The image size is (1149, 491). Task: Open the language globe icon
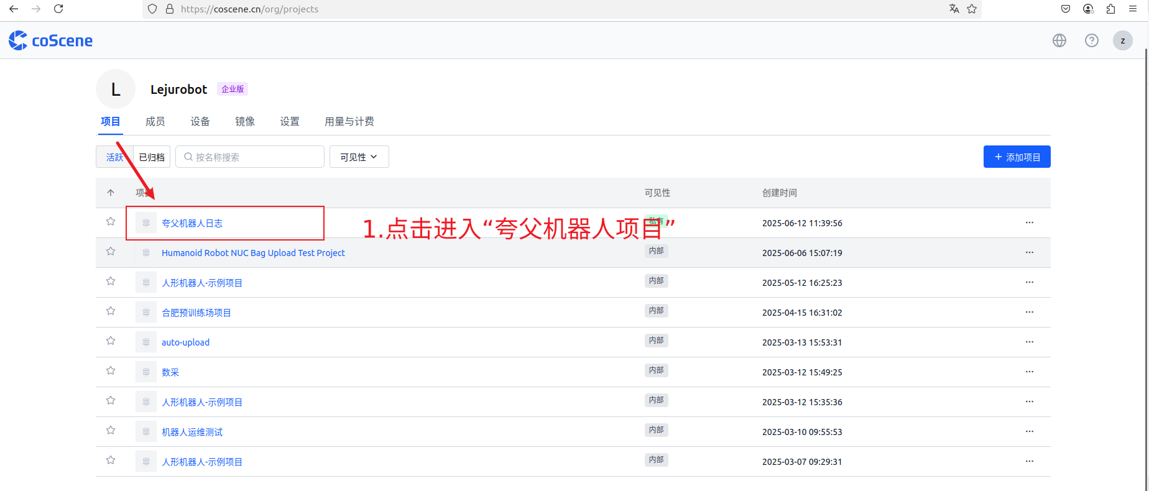(1059, 40)
